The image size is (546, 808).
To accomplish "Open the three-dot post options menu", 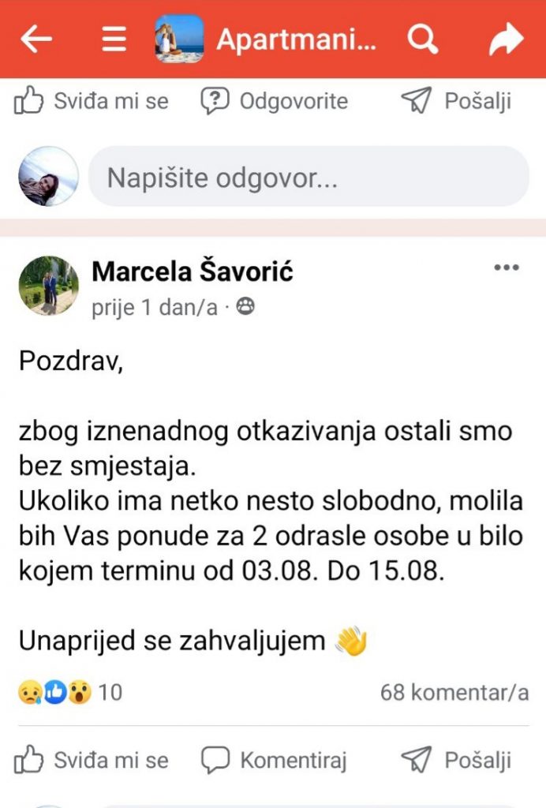I will (507, 268).
